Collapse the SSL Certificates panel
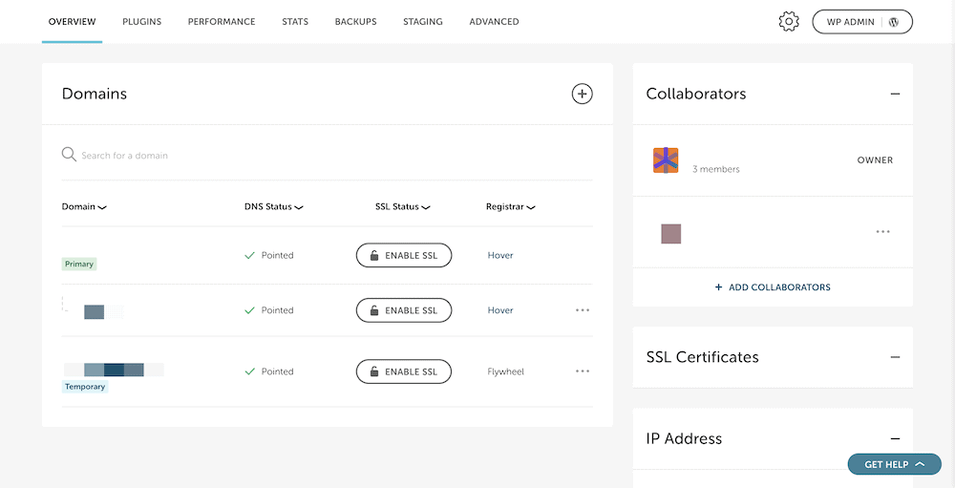Viewport: 955px width, 488px height. point(895,357)
